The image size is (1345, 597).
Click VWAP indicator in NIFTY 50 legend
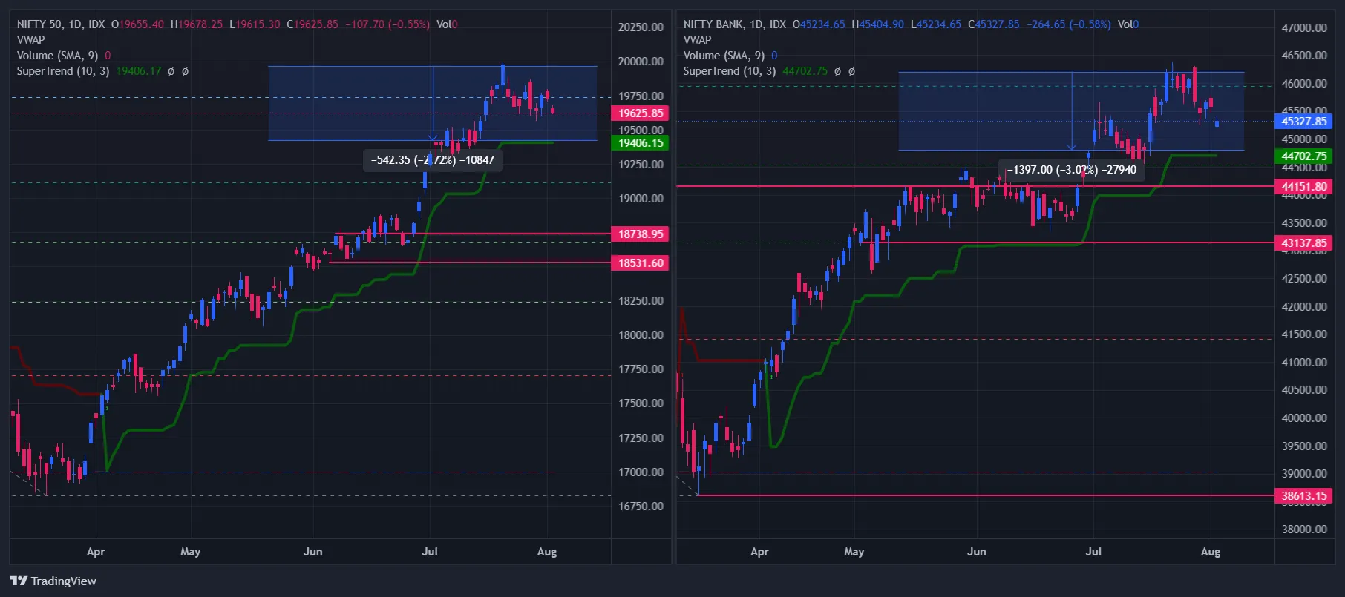(x=31, y=40)
